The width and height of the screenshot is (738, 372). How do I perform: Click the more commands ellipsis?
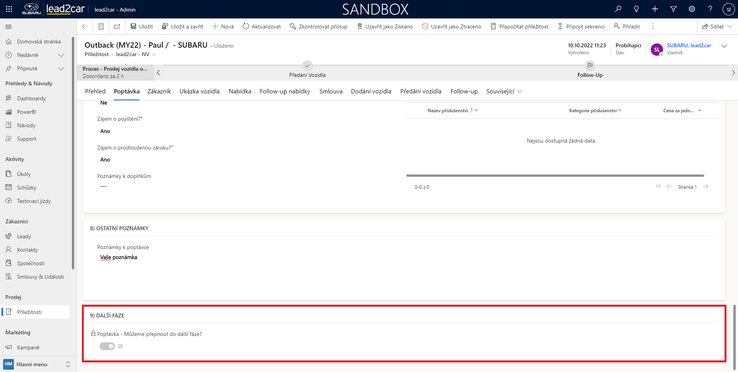[x=653, y=27]
